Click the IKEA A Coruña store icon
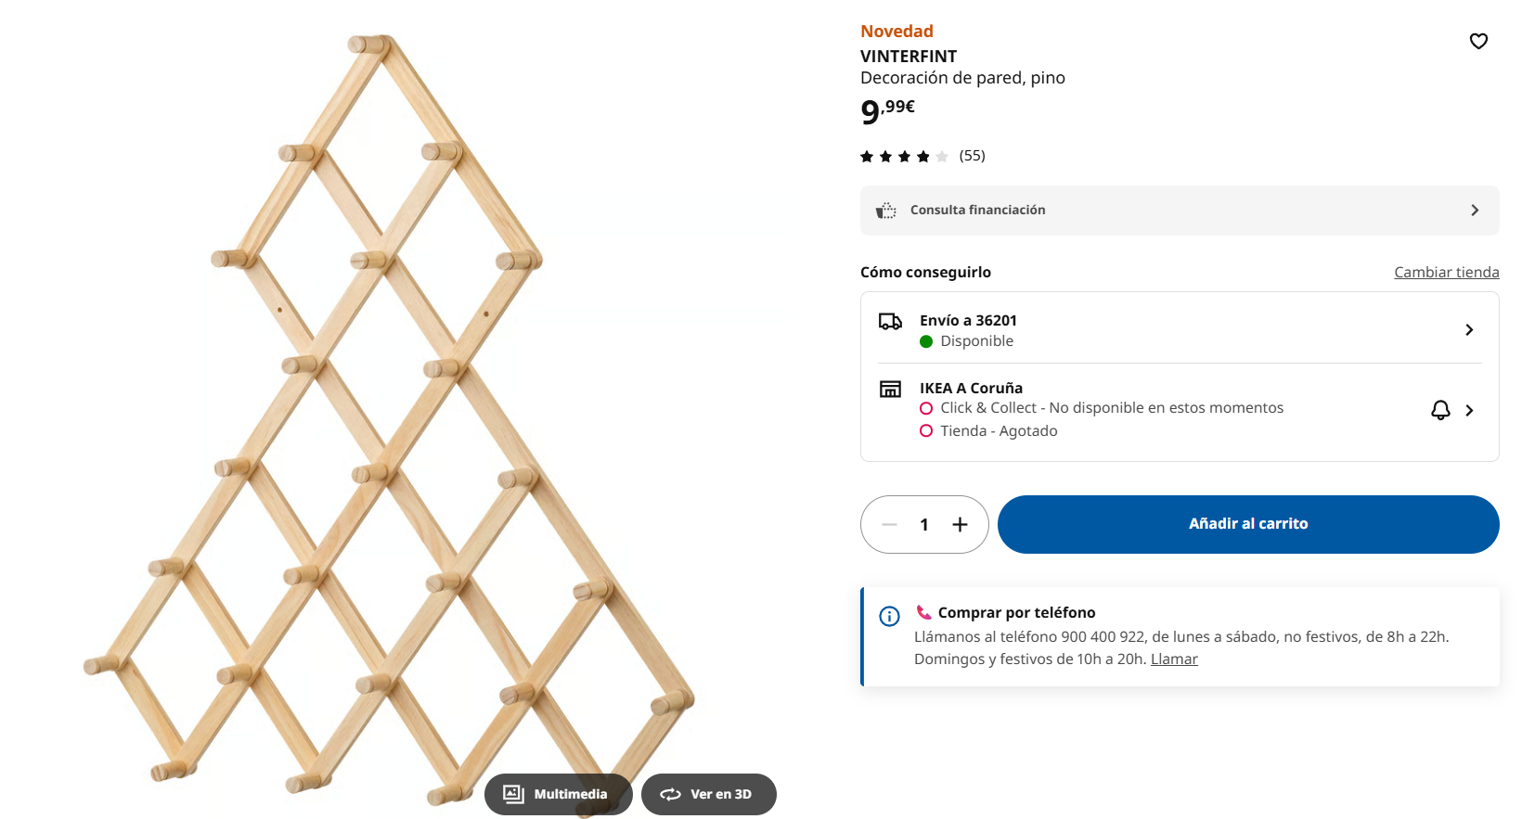Screen dimensions: 1535x819 coord(890,389)
